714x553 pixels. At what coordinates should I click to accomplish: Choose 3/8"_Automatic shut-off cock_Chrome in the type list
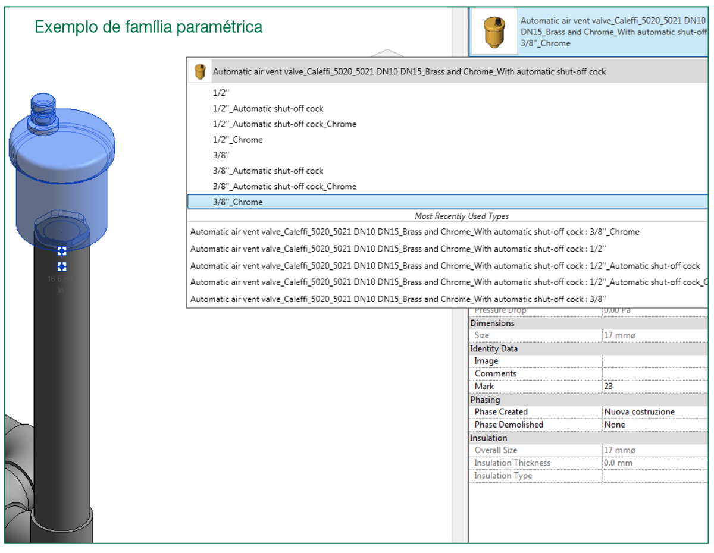point(284,186)
